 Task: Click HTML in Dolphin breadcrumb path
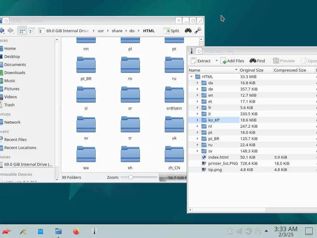149,31
